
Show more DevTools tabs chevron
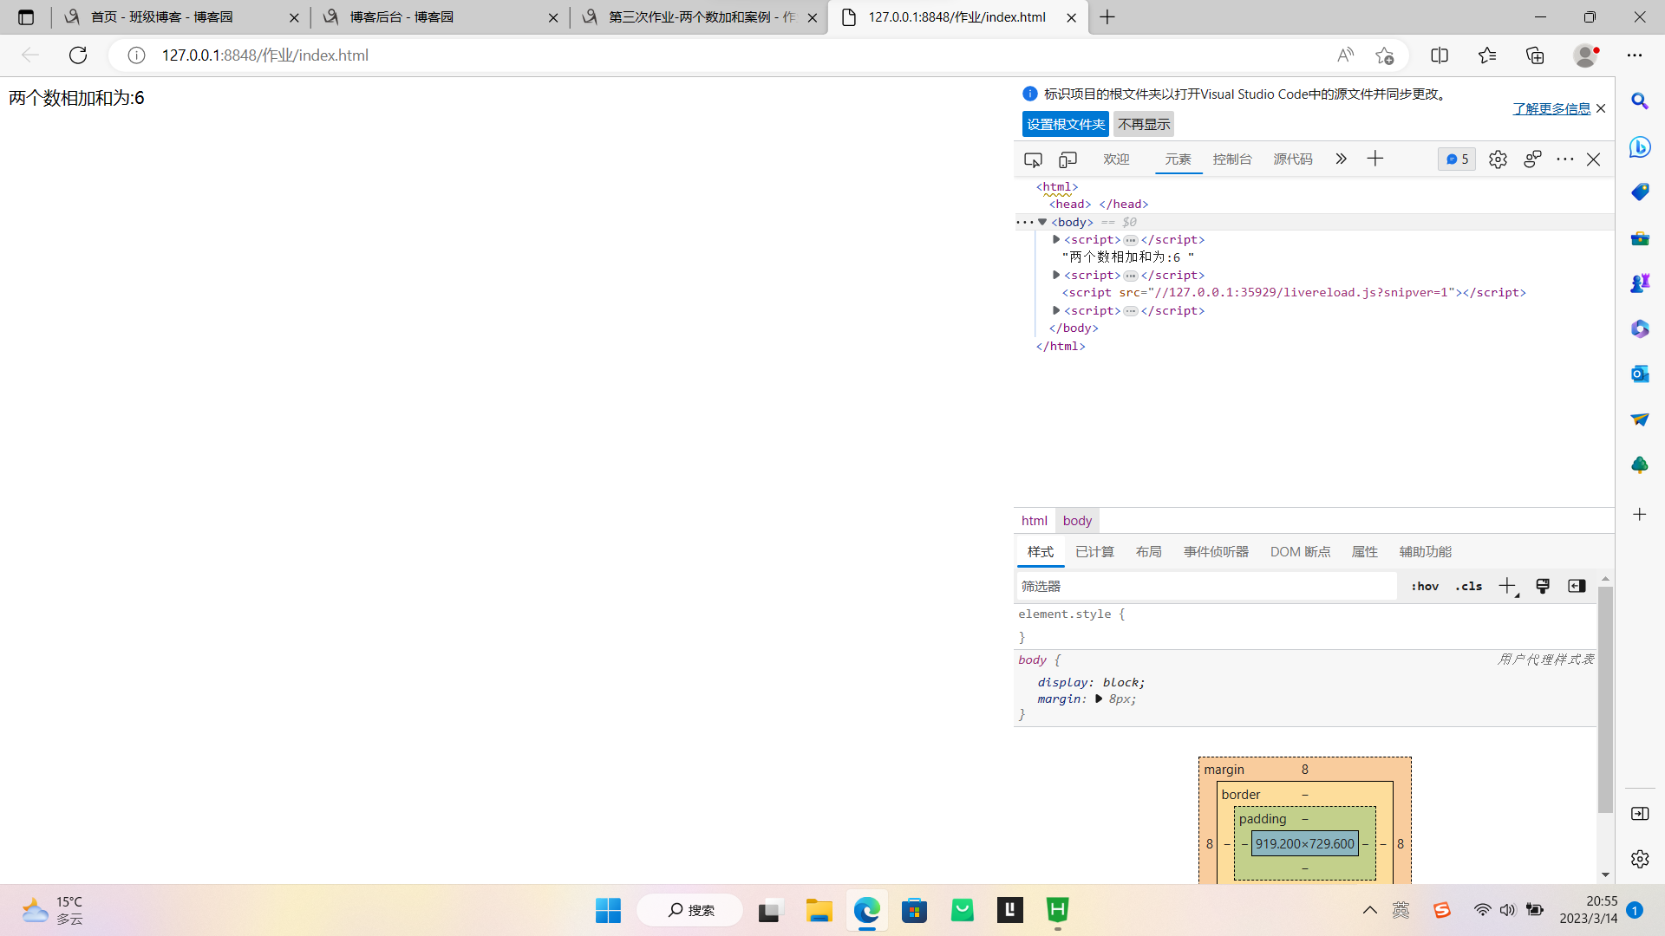tap(1341, 159)
